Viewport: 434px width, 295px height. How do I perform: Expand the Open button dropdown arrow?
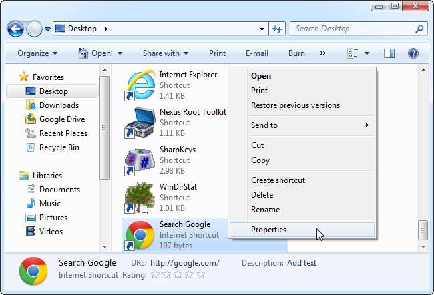(120, 53)
